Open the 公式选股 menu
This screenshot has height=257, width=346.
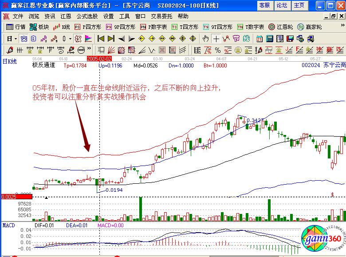tap(87, 16)
